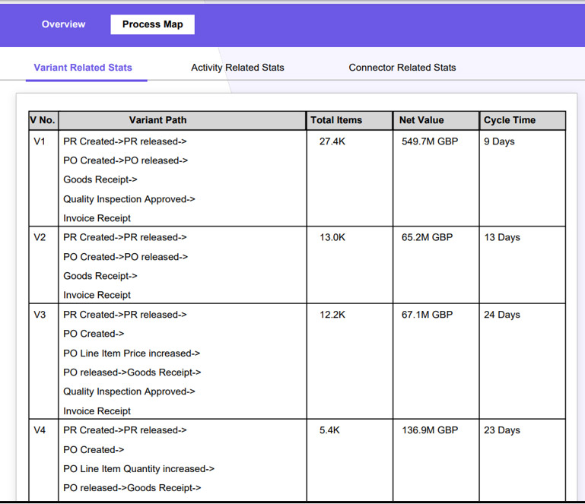The image size is (585, 504).
Task: Click V1's PO Created->PO released line
Action: pos(126,160)
